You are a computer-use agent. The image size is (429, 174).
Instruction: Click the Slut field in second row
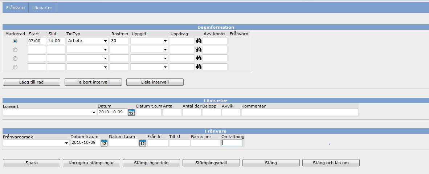coord(56,50)
